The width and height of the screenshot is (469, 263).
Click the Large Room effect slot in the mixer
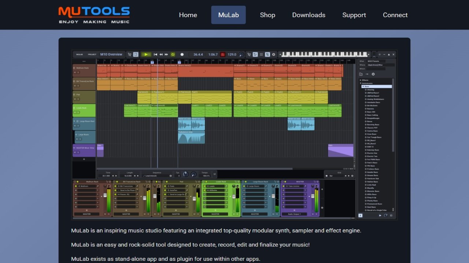click(256, 186)
